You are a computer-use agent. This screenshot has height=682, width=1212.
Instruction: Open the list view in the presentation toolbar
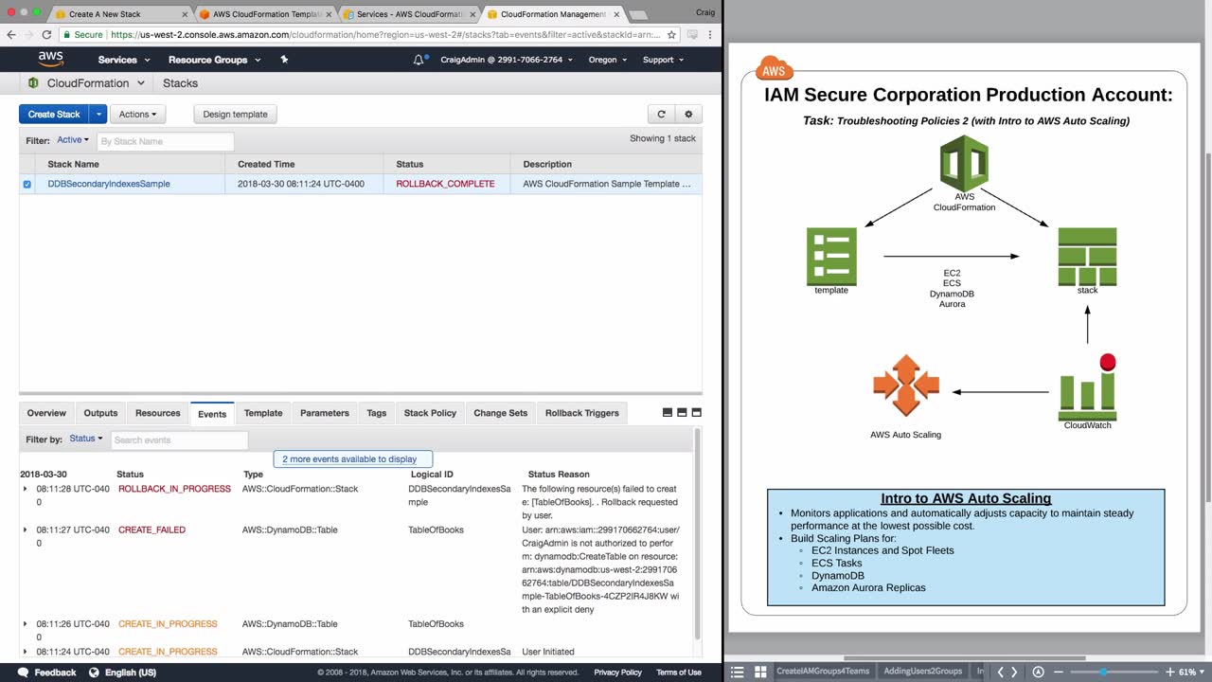[738, 672]
